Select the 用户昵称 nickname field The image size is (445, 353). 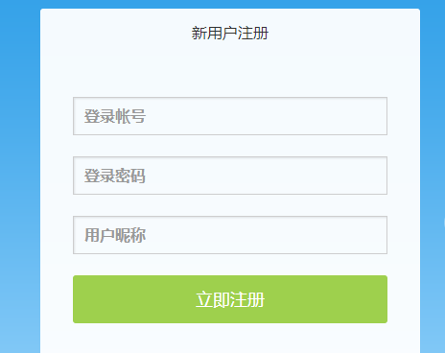[230, 235]
